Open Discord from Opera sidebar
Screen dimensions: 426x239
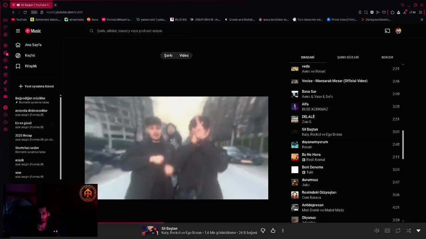pyautogui.click(x=5, y=97)
